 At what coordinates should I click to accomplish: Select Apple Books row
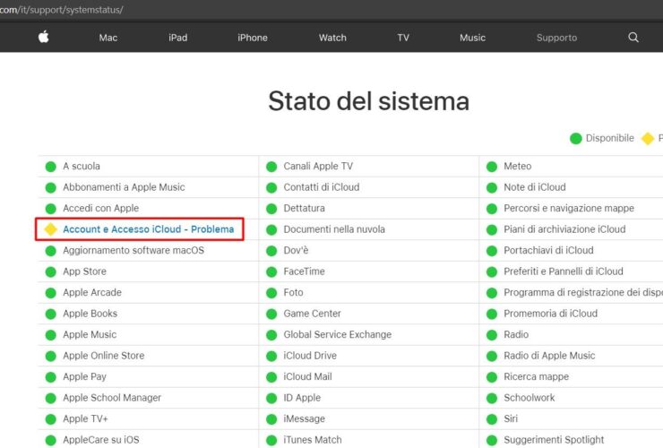(149, 314)
